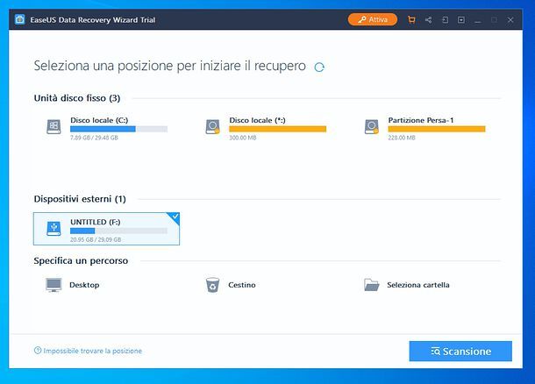Select Disco locale (*:) drive icon
The height and width of the screenshot is (384, 535).
click(x=212, y=126)
